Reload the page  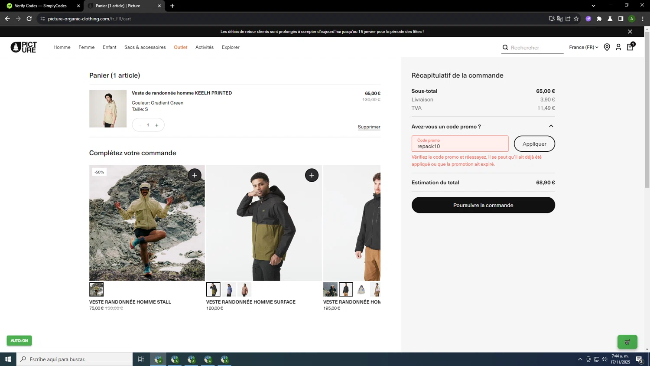29,19
